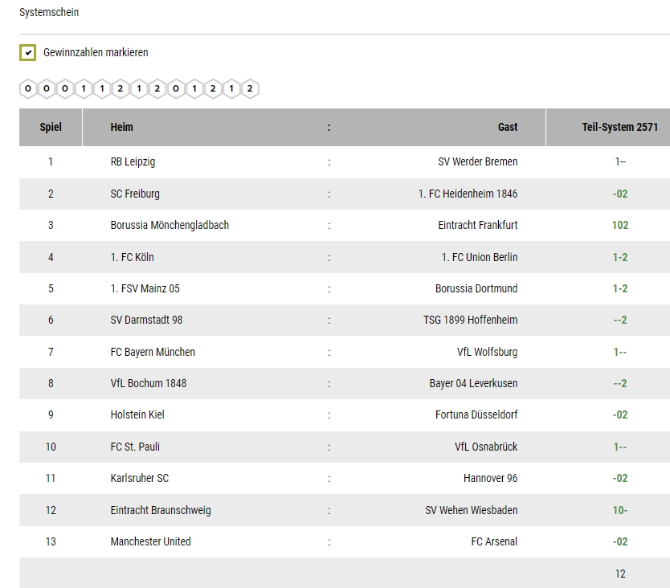Click the Systemschein heading
Screen dimensions: 670x588
[x=49, y=12]
